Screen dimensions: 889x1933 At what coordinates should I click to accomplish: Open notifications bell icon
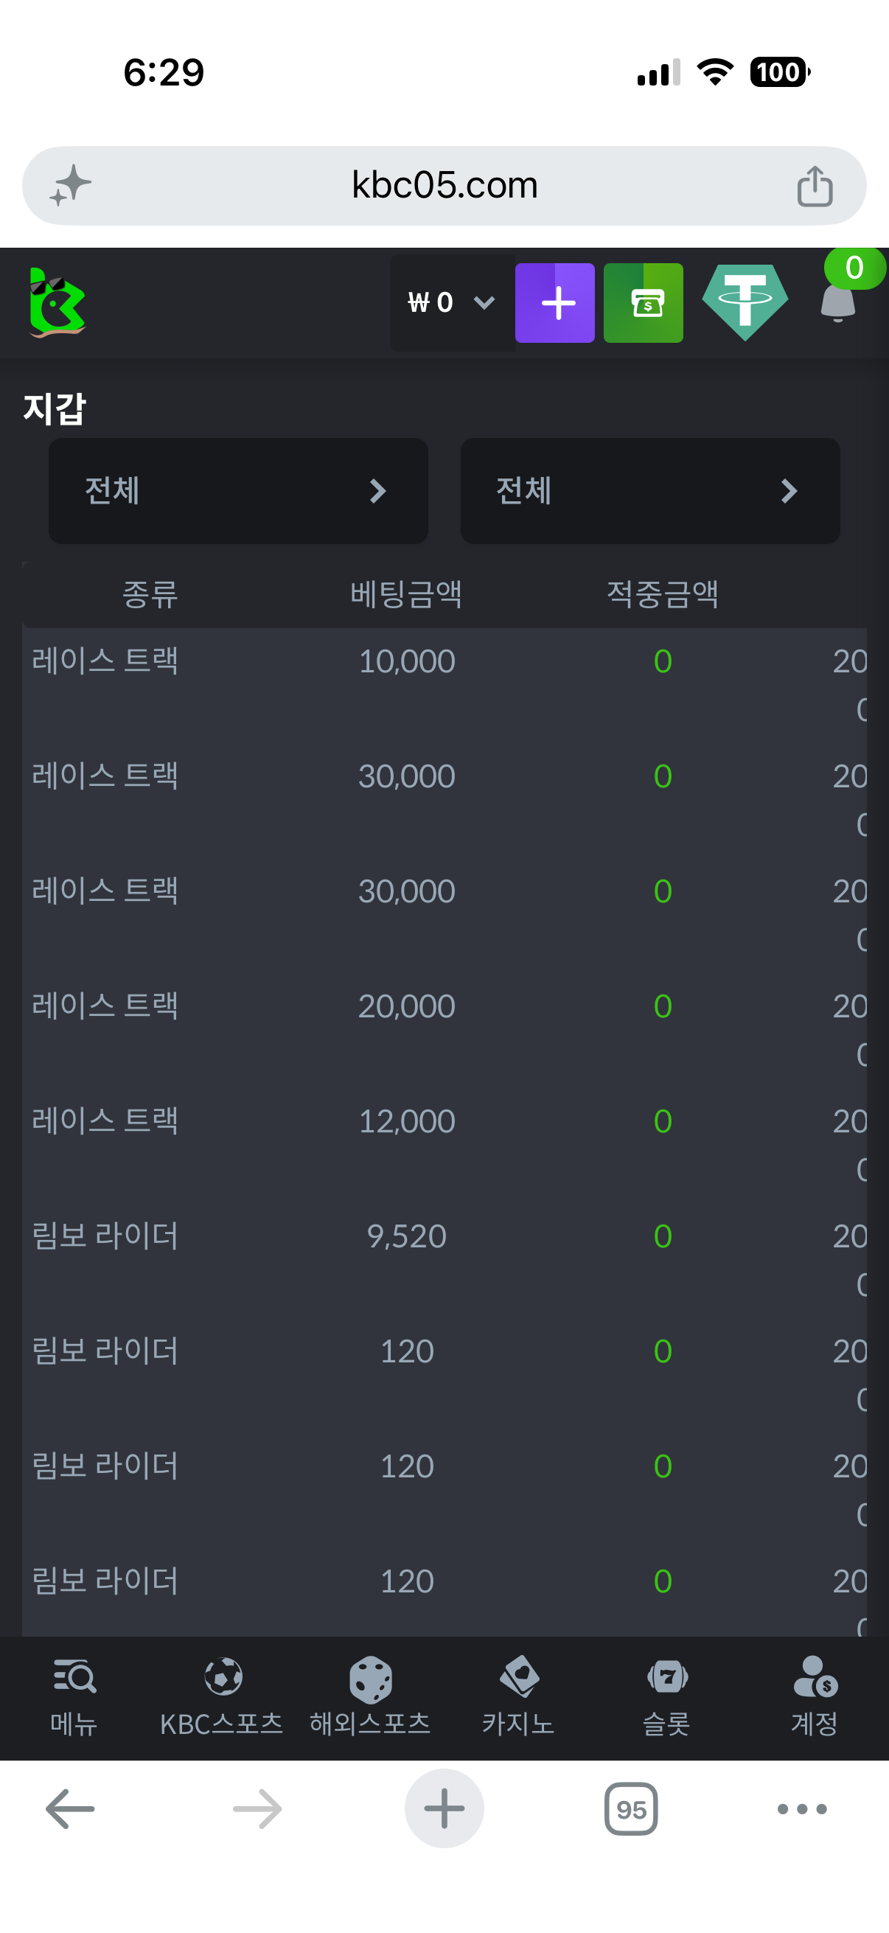(x=838, y=303)
